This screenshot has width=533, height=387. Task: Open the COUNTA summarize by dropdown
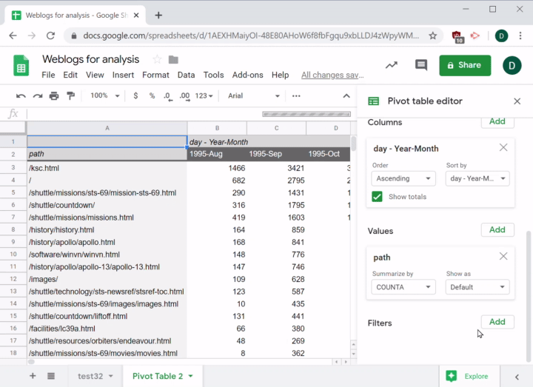[403, 287]
